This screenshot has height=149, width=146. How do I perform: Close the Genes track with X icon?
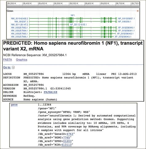[x=138, y=11]
